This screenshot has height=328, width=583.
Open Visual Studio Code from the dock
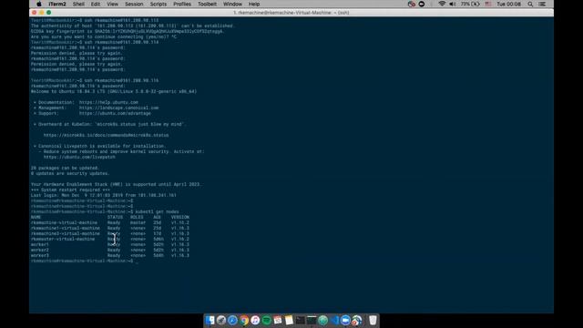[334, 320]
